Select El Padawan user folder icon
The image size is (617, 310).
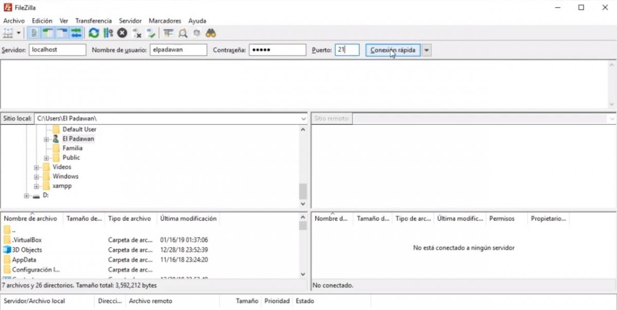[56, 139]
